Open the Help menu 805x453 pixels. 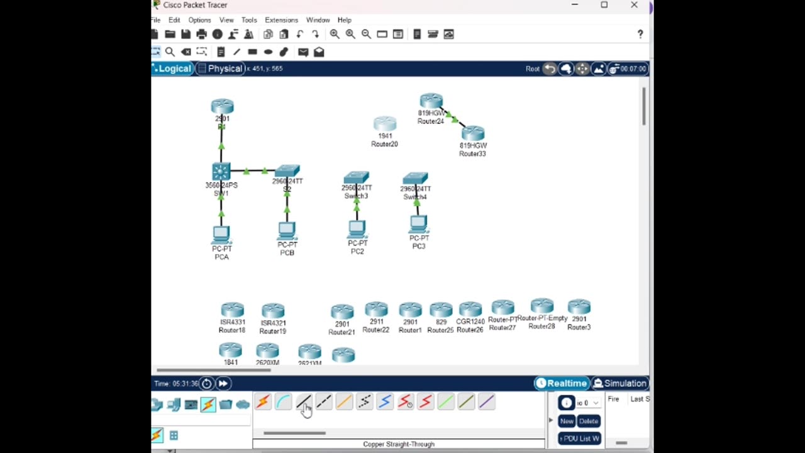344,20
